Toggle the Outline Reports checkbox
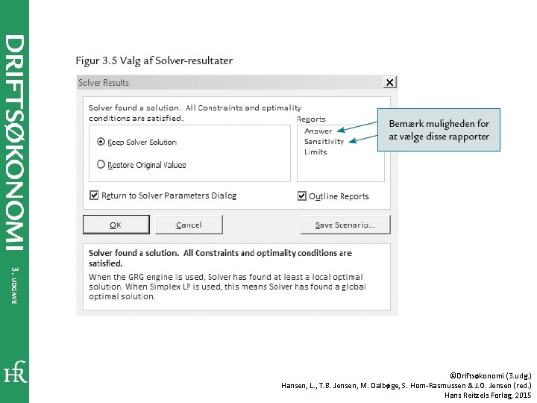Image resolution: width=537 pixels, height=403 pixels. point(302,196)
